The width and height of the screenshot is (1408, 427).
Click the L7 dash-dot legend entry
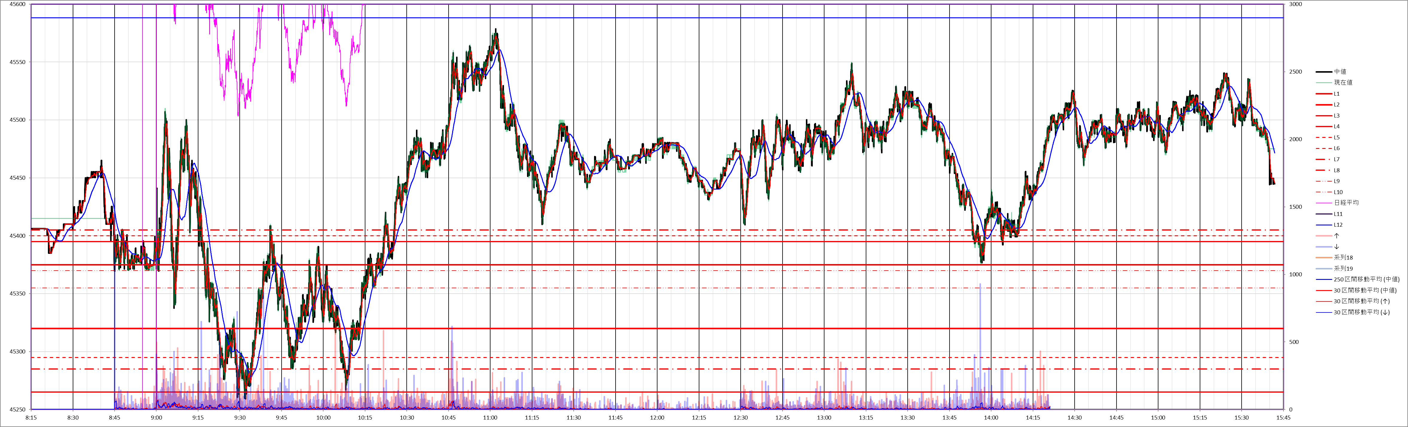pos(1336,159)
